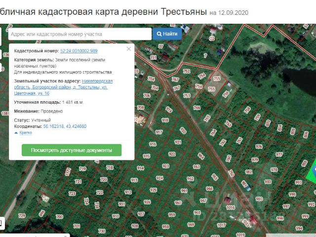
Task: Select parcel 962 on the map
Action: coord(190,179)
